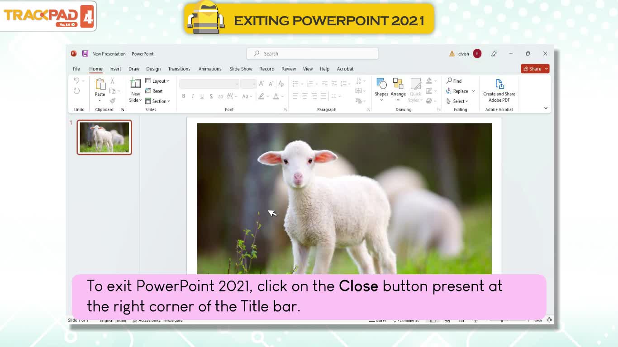Click Clear All Formatting icon
618x347 pixels.
click(281, 84)
